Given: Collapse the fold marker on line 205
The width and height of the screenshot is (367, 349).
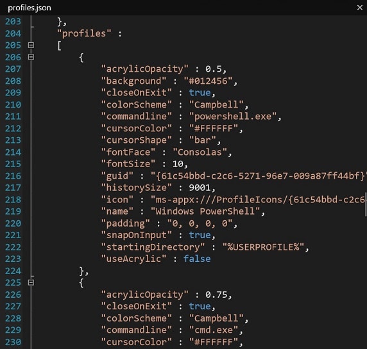Looking at the screenshot, I should click(31, 45).
